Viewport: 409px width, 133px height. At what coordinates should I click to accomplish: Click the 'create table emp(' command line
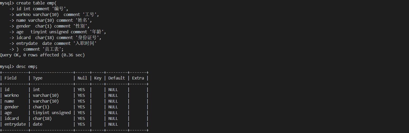pos(34,3)
